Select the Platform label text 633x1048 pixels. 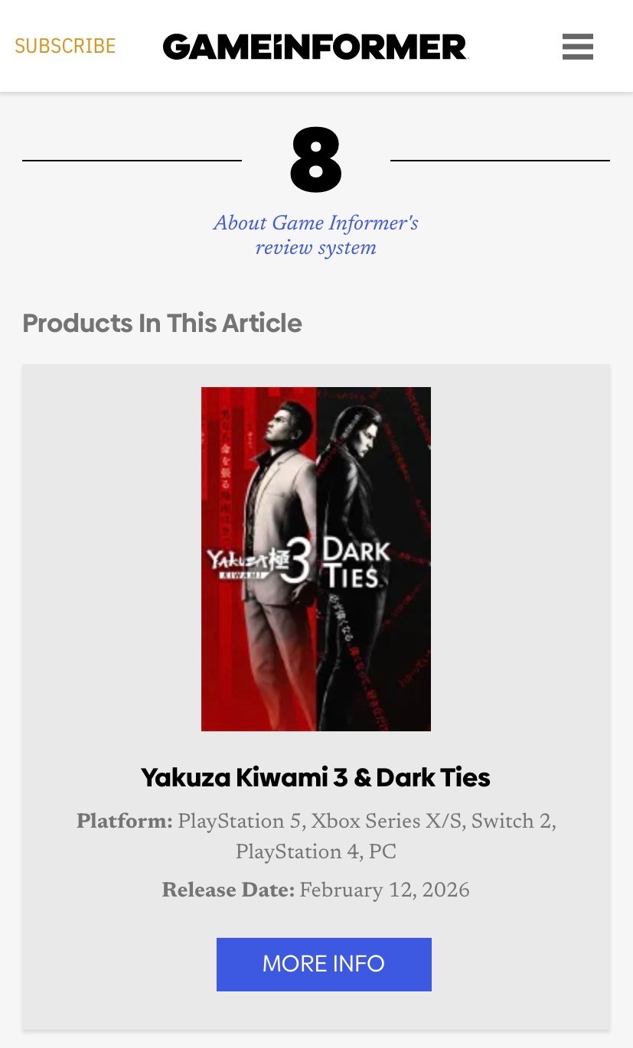[125, 822]
